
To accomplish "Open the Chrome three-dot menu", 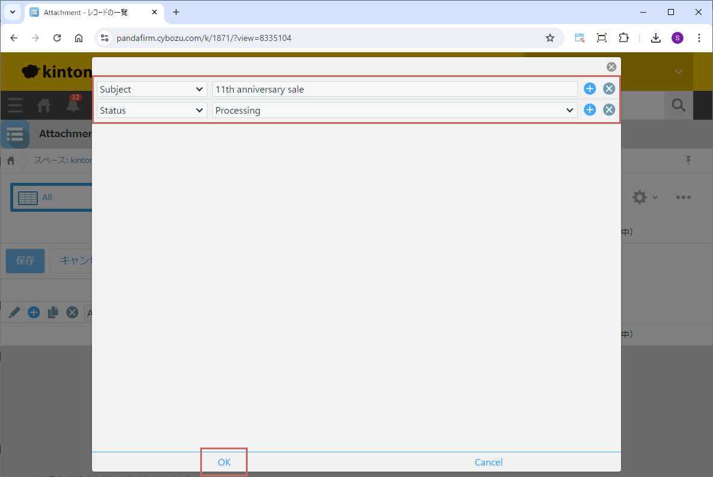I will 699,38.
